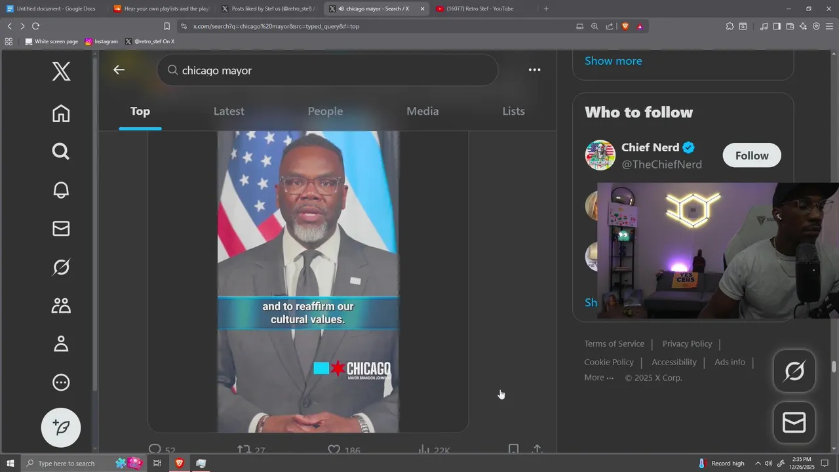The image size is (839, 472).
Task: Open More circle menu in sidebar
Action: coord(61,382)
